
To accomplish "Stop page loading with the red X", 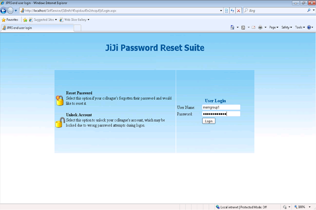I will 239,10.
